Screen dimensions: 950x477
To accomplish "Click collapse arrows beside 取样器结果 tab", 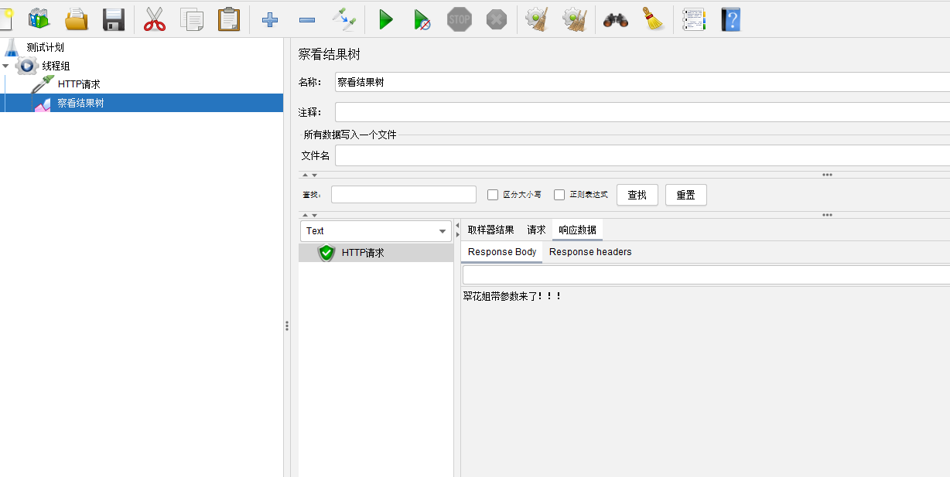I will 457,230.
